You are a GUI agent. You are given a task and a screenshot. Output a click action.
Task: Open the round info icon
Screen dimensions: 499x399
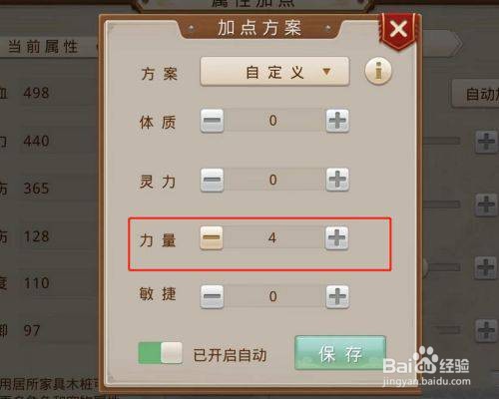pos(378,71)
